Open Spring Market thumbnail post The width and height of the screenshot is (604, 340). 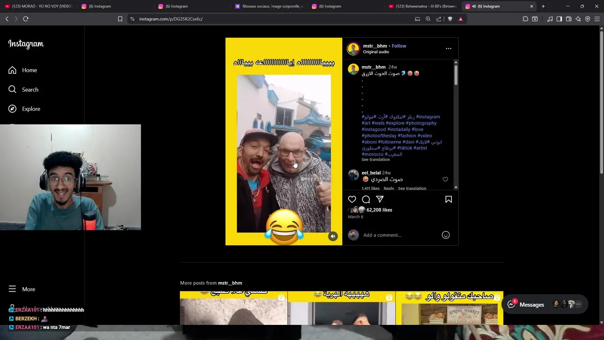tap(449, 308)
